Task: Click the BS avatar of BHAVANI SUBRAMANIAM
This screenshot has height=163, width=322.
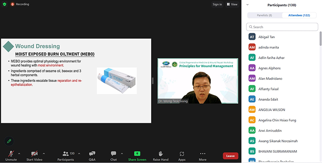Action: pos(252,151)
